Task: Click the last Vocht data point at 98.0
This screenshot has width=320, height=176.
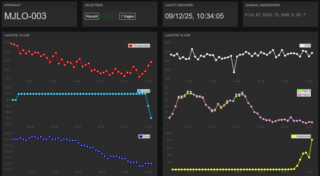Action: 151,118
